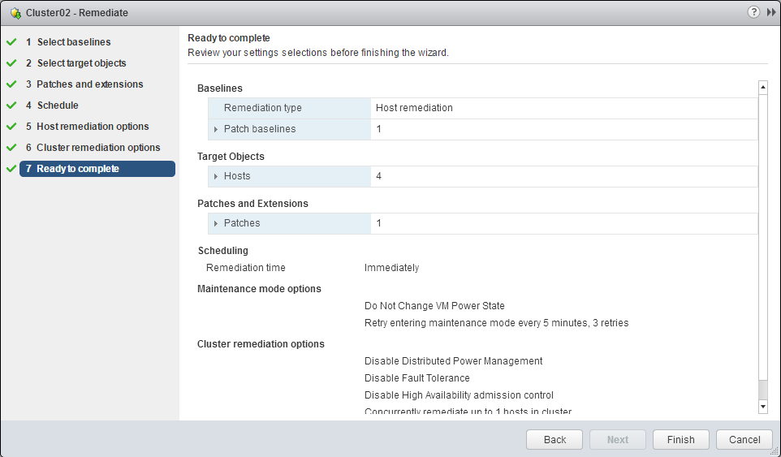Cancel the remediate wizard

coord(744,439)
